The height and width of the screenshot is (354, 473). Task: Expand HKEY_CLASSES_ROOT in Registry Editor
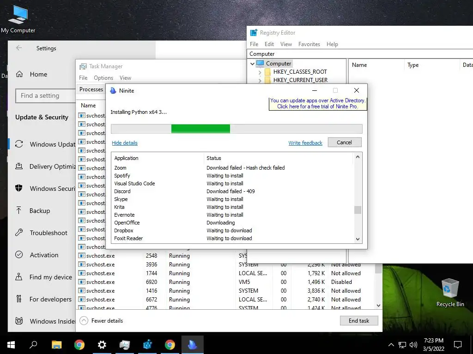pos(260,72)
